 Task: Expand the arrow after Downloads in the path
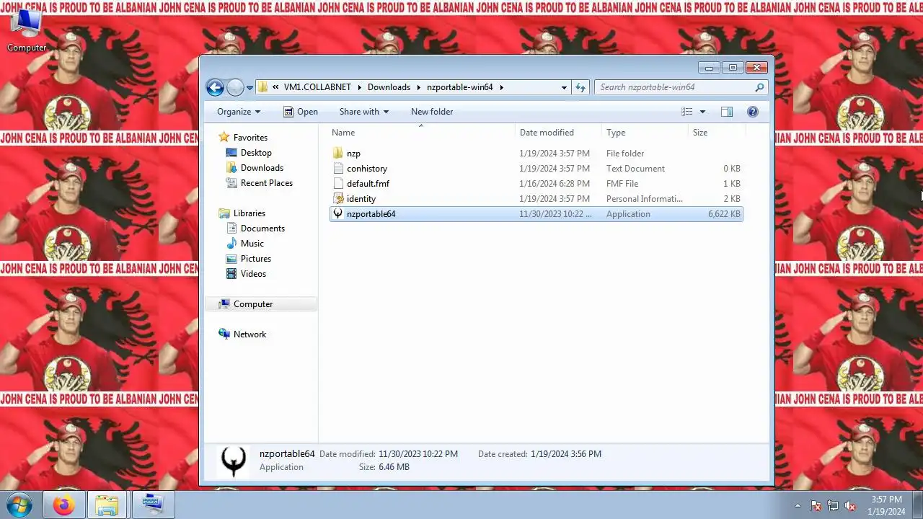pyautogui.click(x=418, y=87)
